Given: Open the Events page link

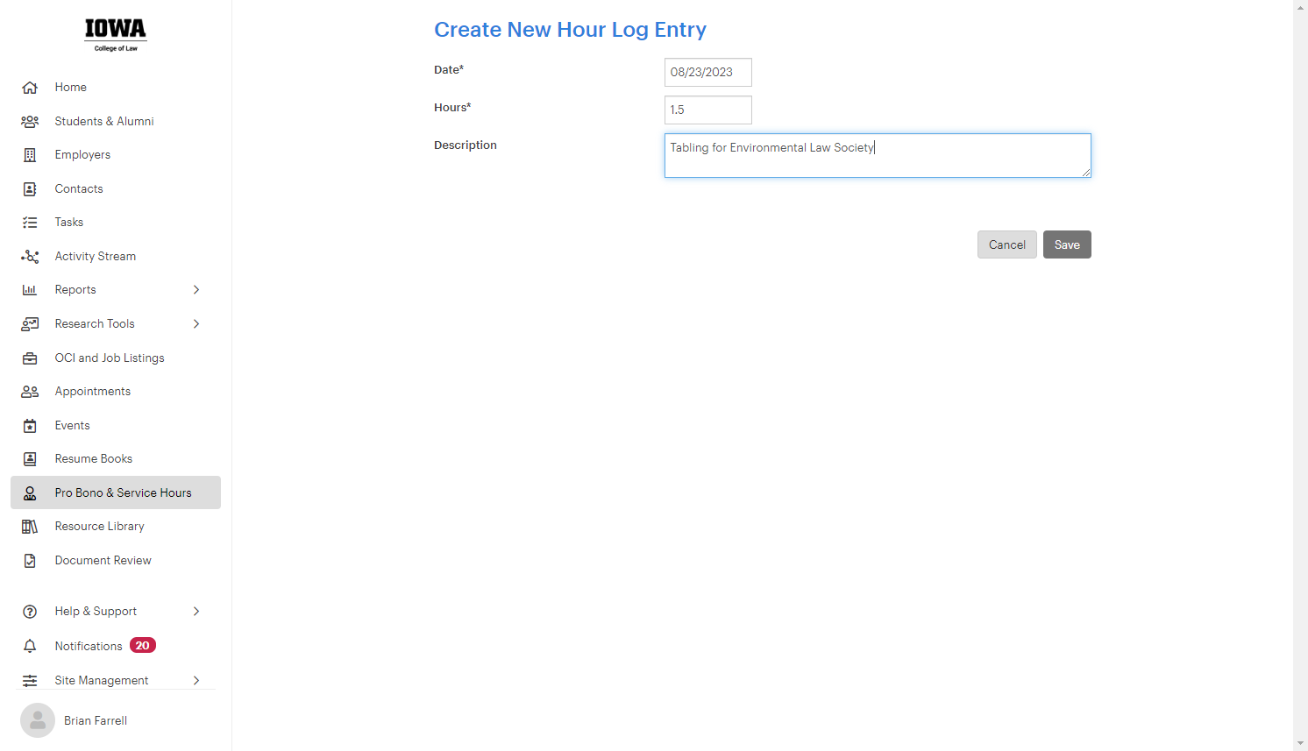Looking at the screenshot, I should [73, 426].
